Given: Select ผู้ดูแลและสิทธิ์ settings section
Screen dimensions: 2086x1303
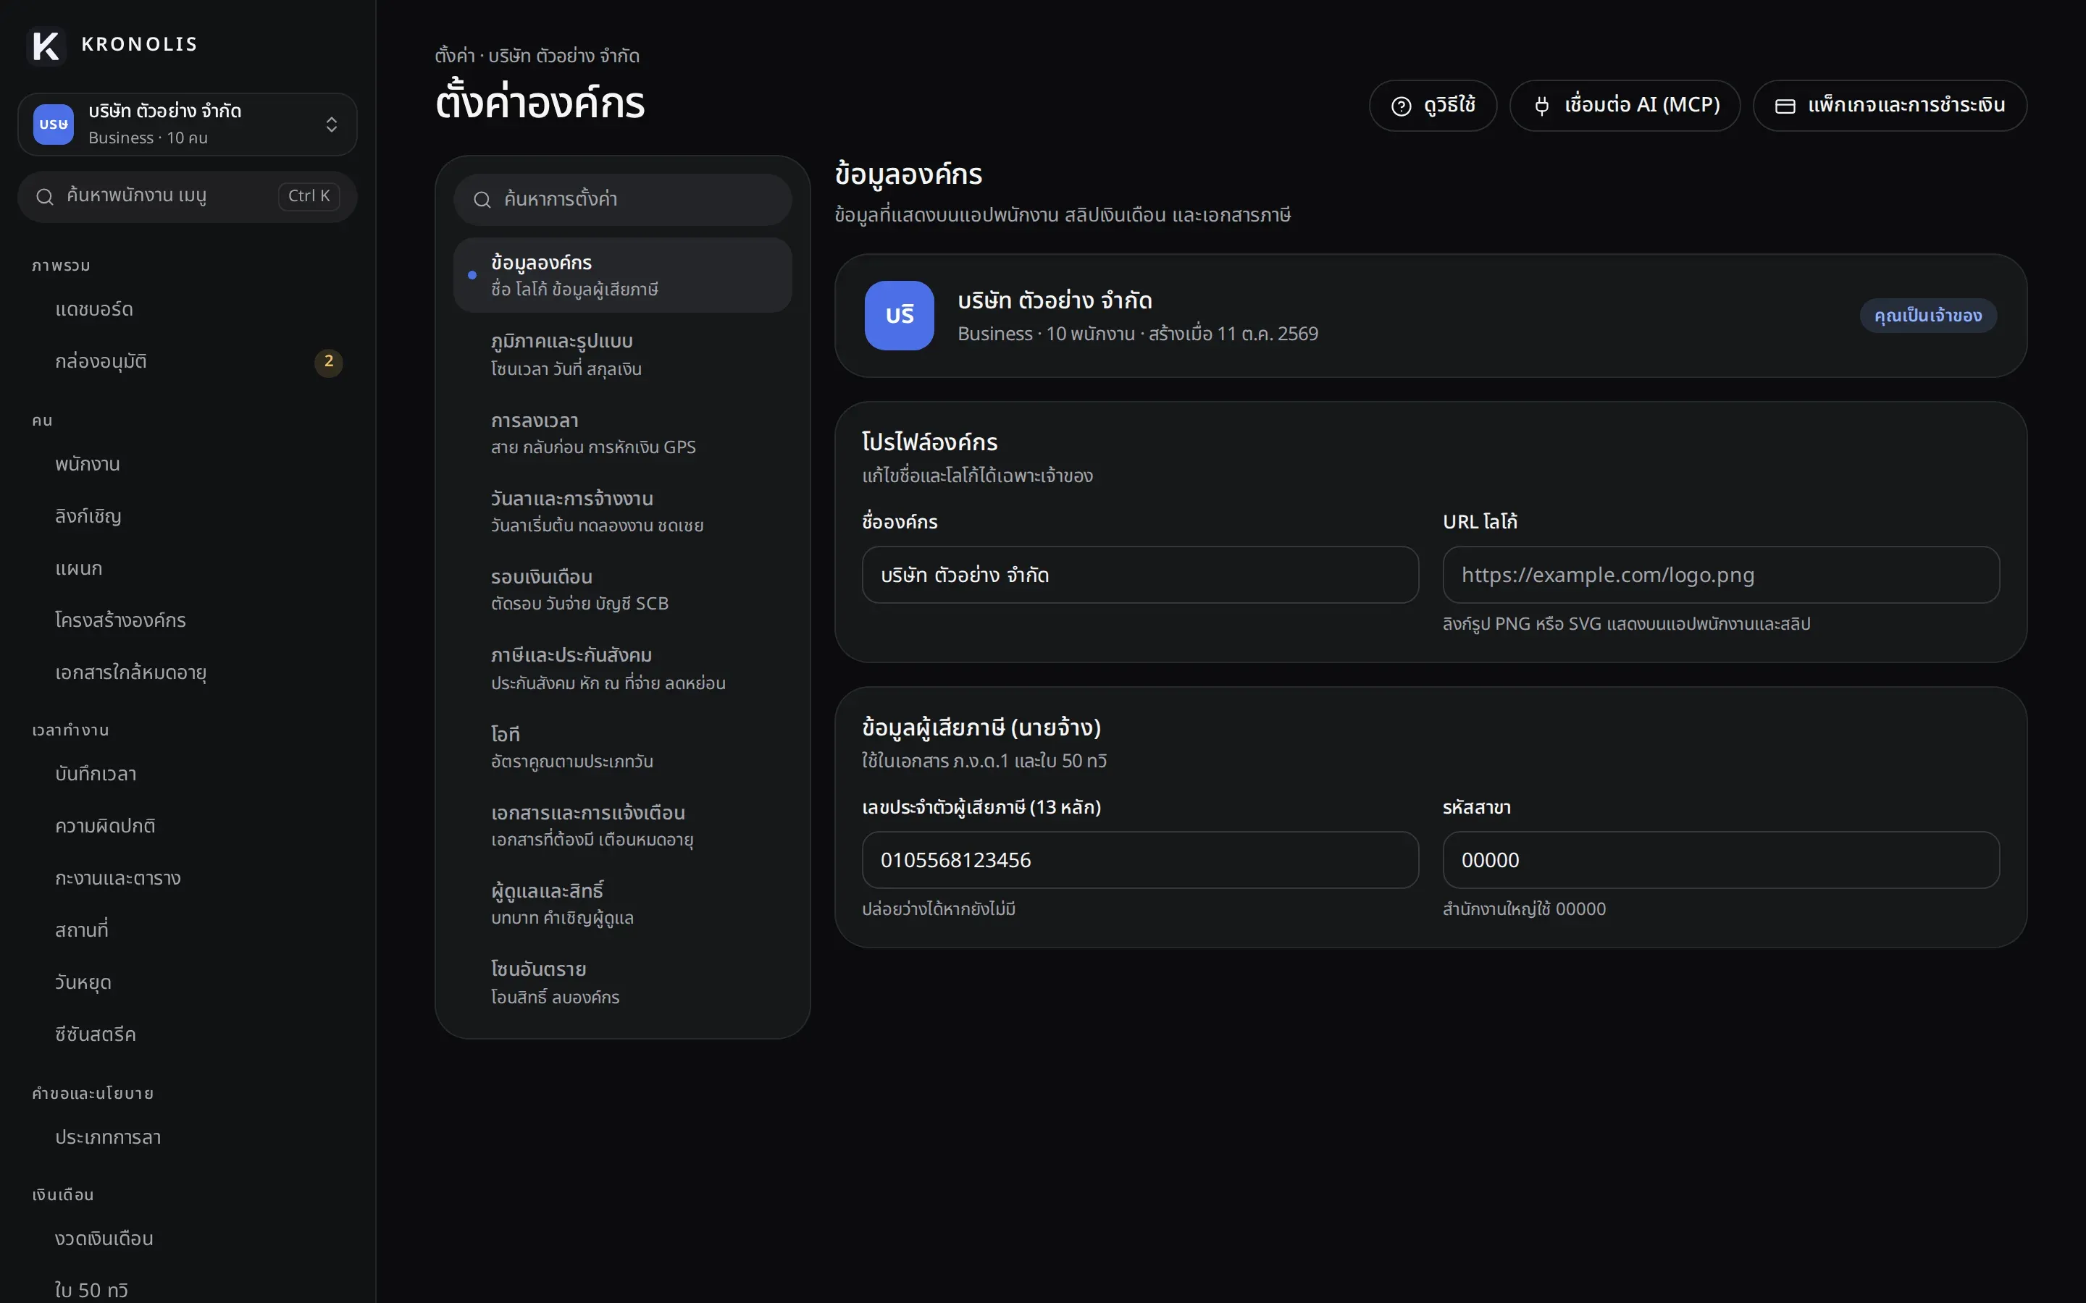Looking at the screenshot, I should point(622,903).
